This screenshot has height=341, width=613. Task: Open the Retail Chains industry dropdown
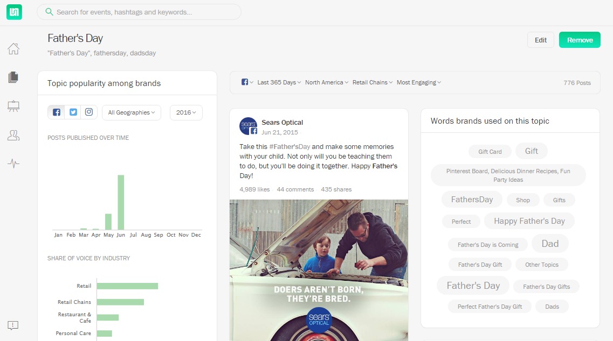pos(373,82)
